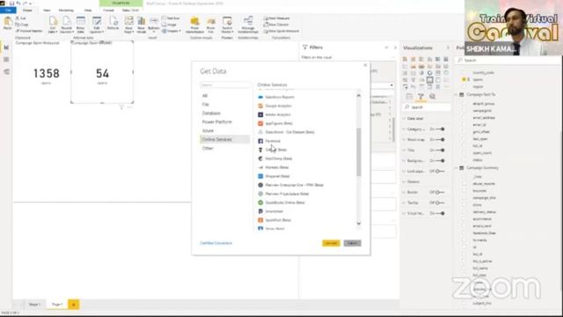Screen dimensions: 563x317
Task: Open the Modeling ribbon tab
Action: coord(66,10)
